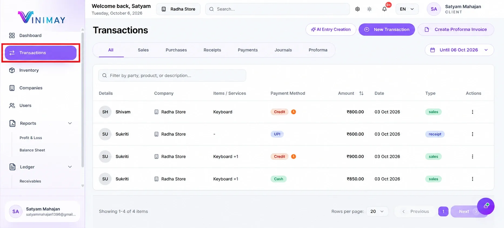Click Shivam party name
This screenshot has height=228, width=504.
[123, 112]
